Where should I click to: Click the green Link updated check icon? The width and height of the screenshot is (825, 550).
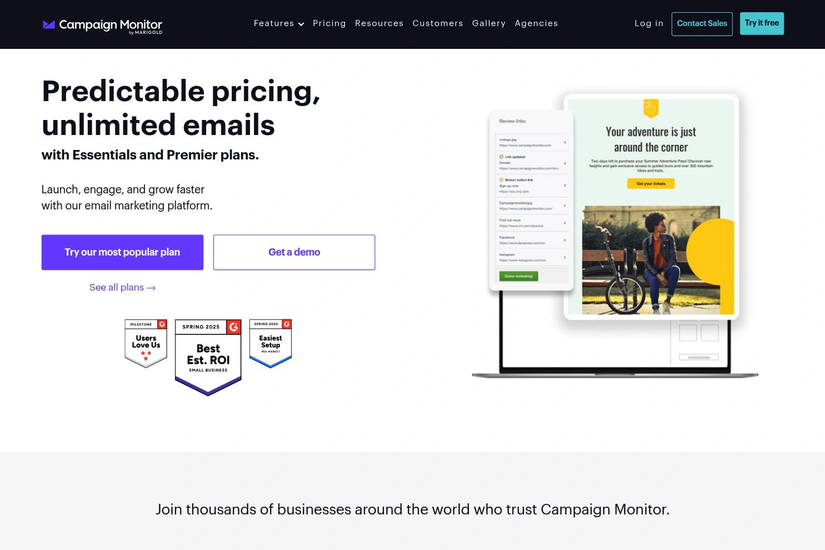[501, 157]
